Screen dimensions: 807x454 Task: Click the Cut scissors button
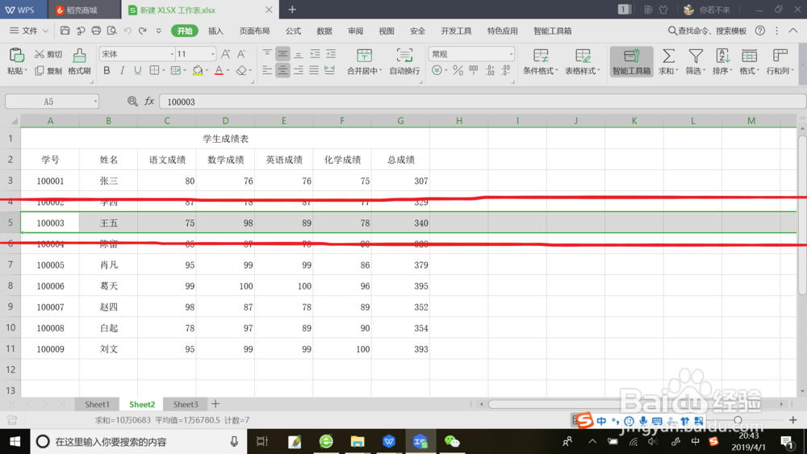coord(48,55)
